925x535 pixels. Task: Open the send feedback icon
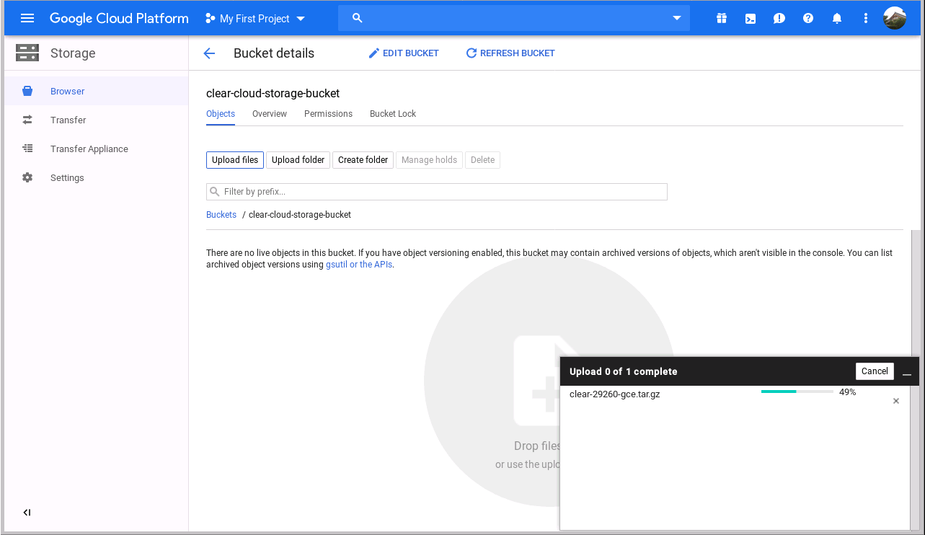(779, 19)
